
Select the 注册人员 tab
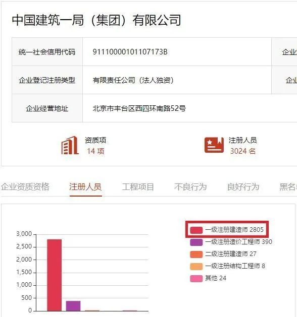click(85, 186)
